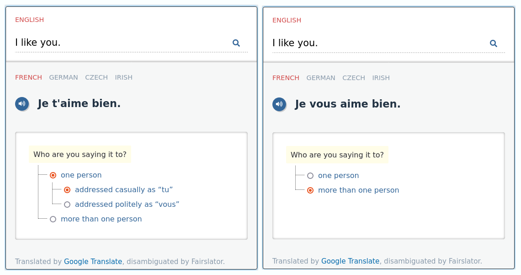
Task: Open Google Translate link in left panel
Action: (x=93, y=262)
